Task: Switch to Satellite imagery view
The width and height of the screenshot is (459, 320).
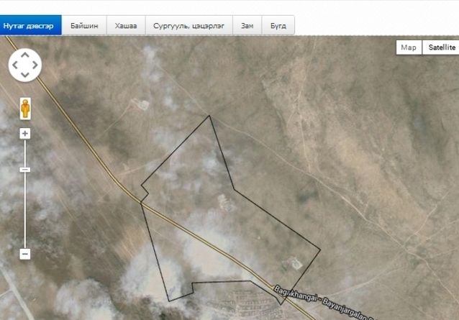Action: click(x=442, y=47)
